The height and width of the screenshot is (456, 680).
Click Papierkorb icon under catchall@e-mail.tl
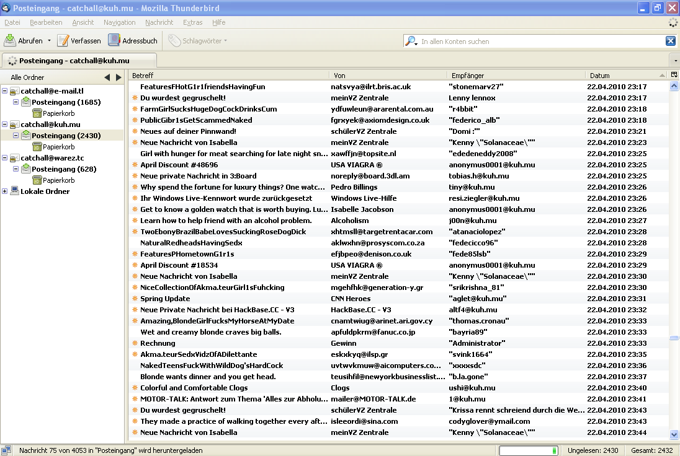pyautogui.click(x=37, y=113)
